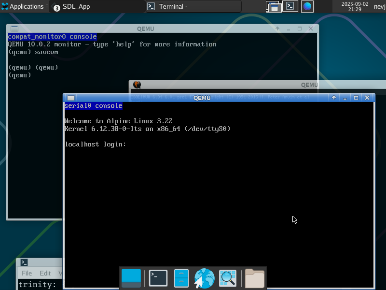Click the 'trinity:' prompt in bottom terminal

coord(38,284)
